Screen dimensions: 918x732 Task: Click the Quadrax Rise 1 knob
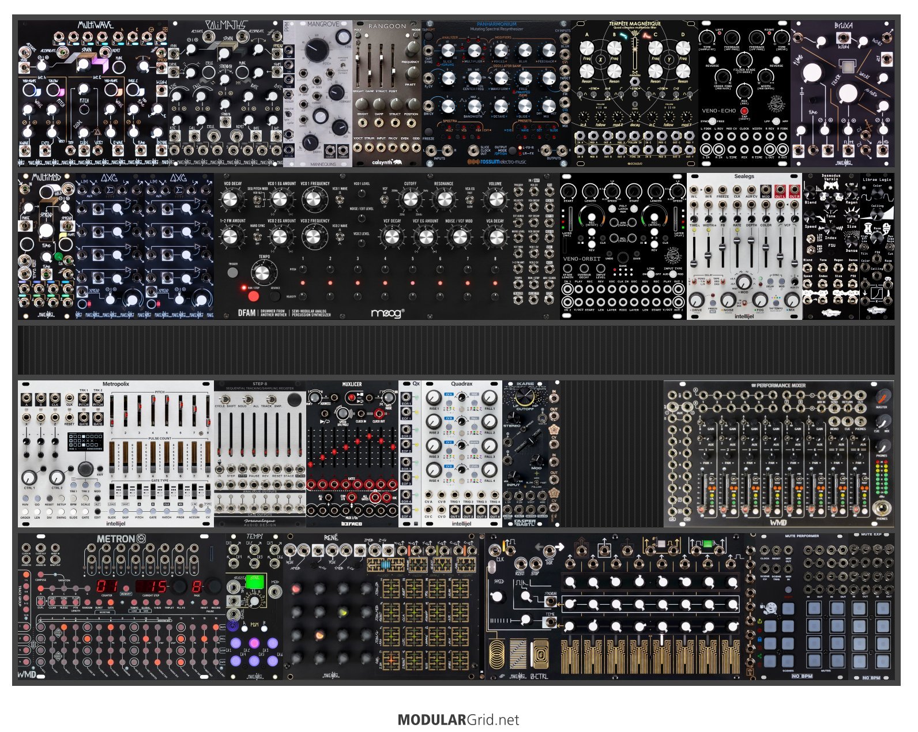(434, 398)
